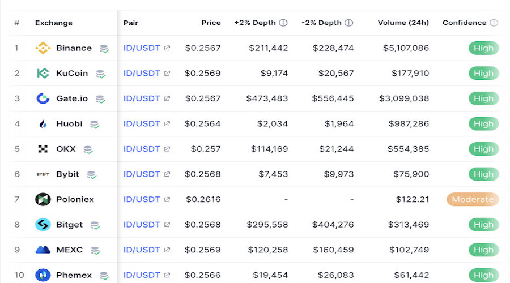This screenshot has height=283, width=510.
Task: Click the Bitget logo icon
Action: pos(43,225)
